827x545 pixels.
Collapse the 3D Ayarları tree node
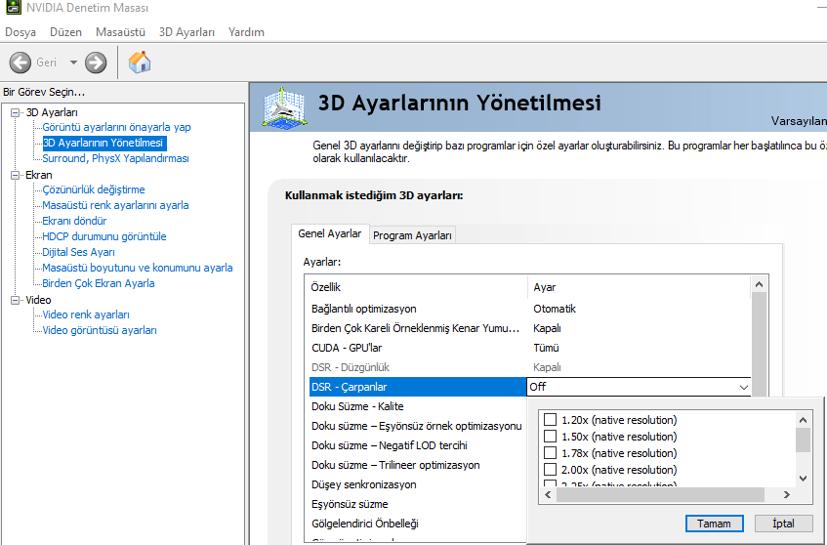click(16, 112)
